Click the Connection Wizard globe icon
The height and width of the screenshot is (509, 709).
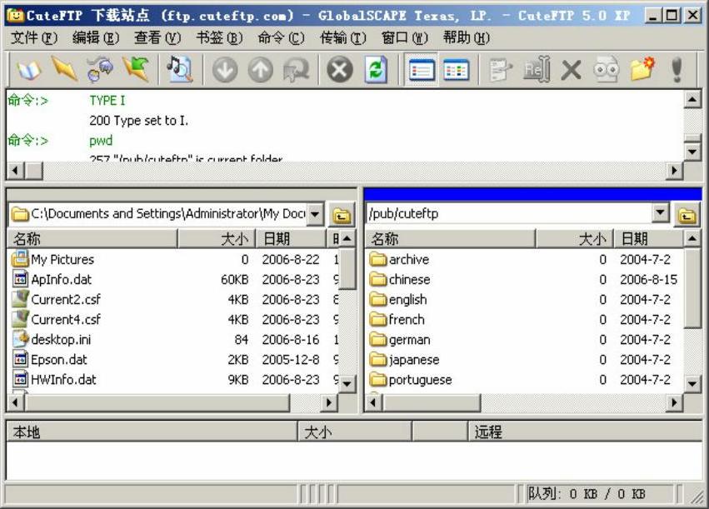point(100,70)
